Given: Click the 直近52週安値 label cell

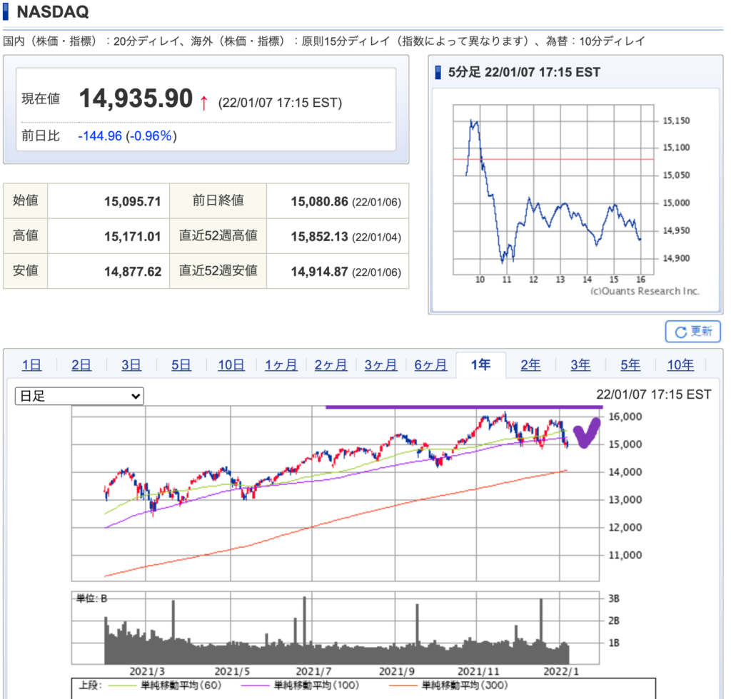Looking at the screenshot, I should pyautogui.click(x=218, y=271).
